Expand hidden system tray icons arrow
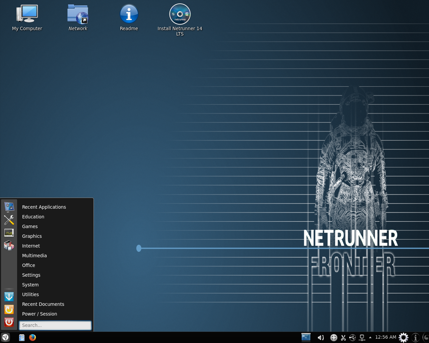Screen dimensions: 429x343 pos(370,338)
